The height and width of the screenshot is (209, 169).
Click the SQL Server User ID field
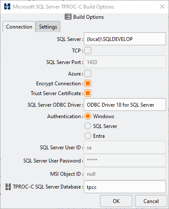click(x=125, y=147)
